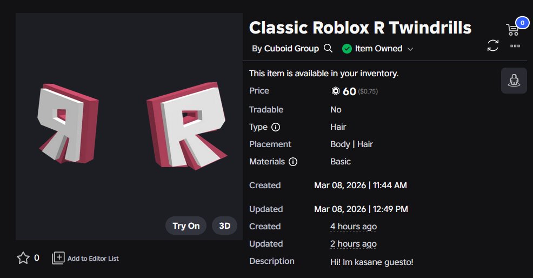The width and height of the screenshot is (533, 278).
Task: Click the Type value Hair
Action: point(338,127)
